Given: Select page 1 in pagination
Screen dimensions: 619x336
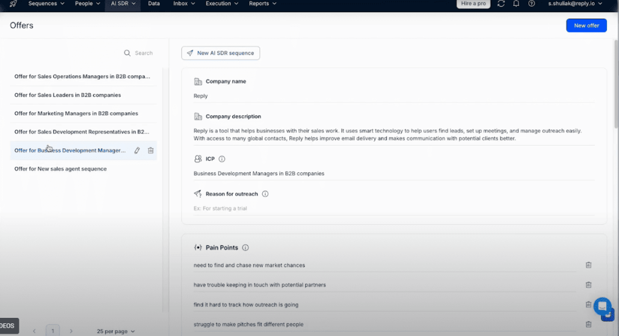Looking at the screenshot, I should [53, 331].
